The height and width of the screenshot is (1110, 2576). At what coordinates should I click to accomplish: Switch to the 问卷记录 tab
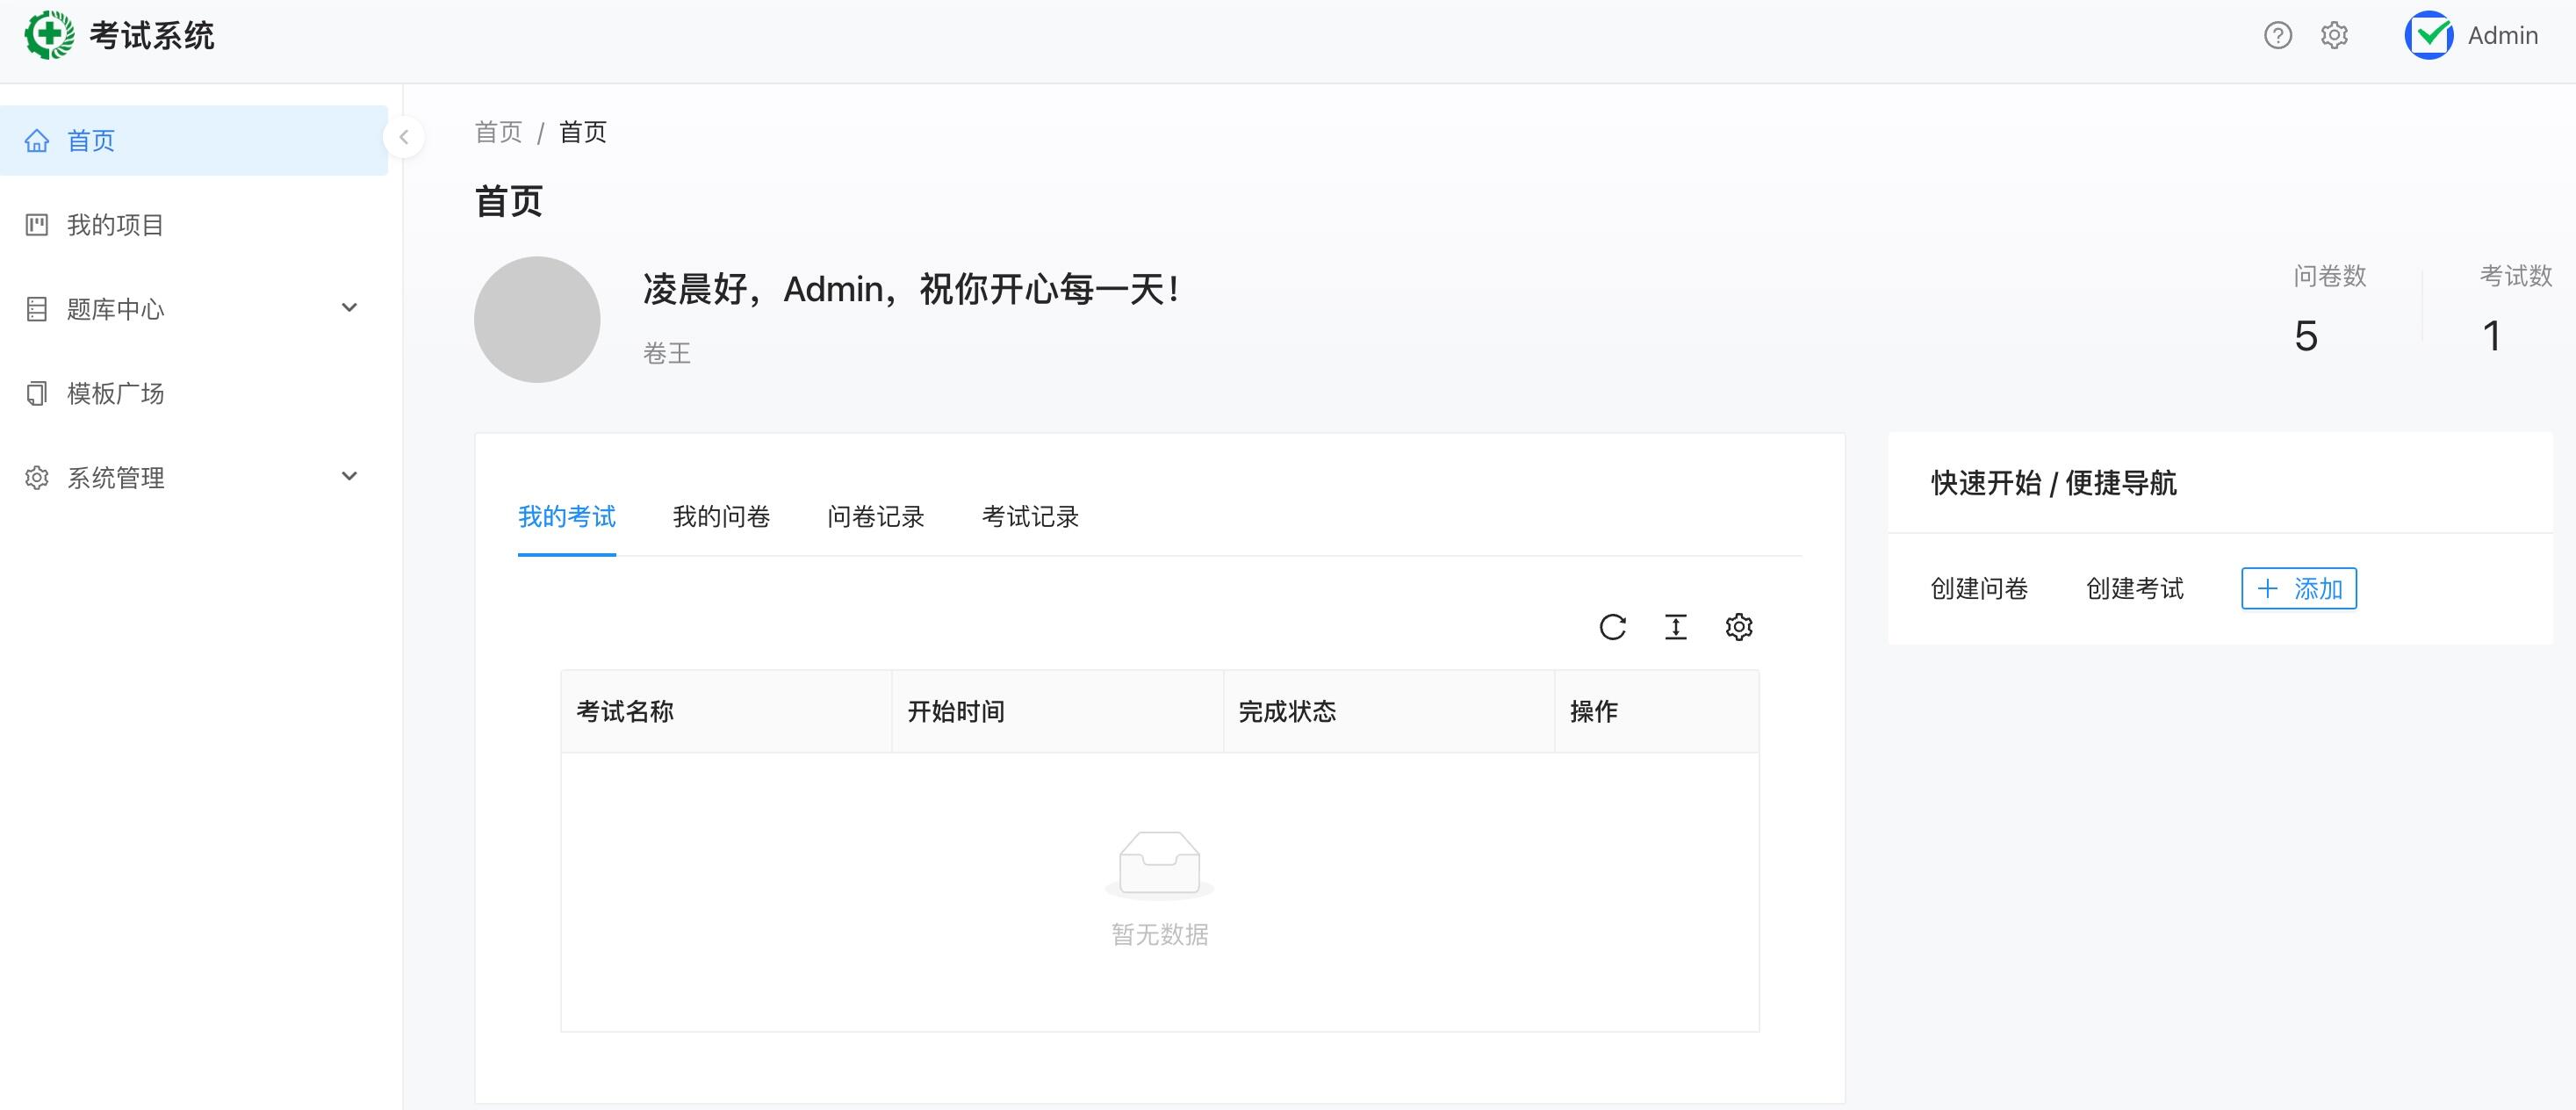tap(876, 517)
